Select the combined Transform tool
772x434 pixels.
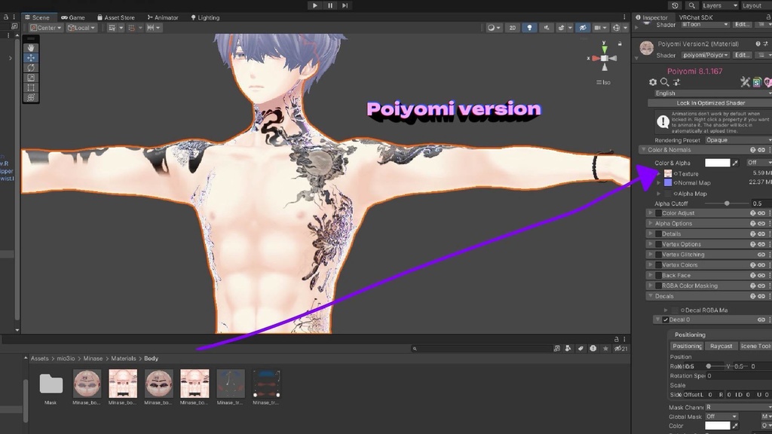pyautogui.click(x=30, y=97)
